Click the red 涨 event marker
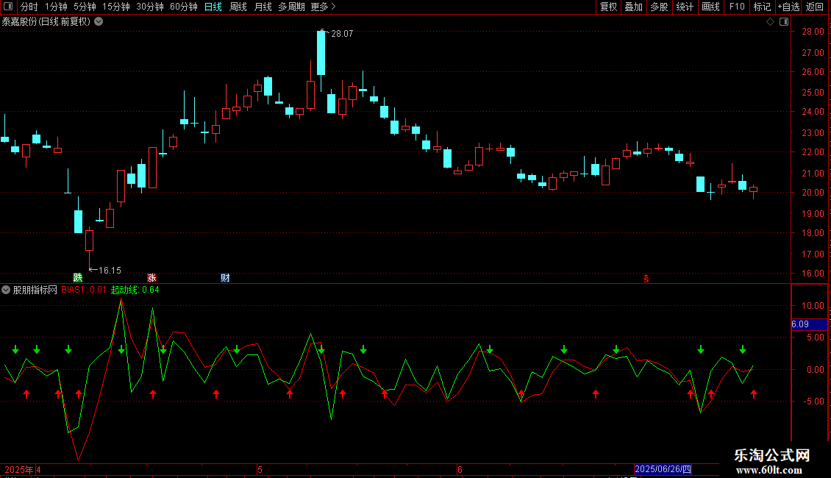This screenshot has height=478, width=831. 151,278
